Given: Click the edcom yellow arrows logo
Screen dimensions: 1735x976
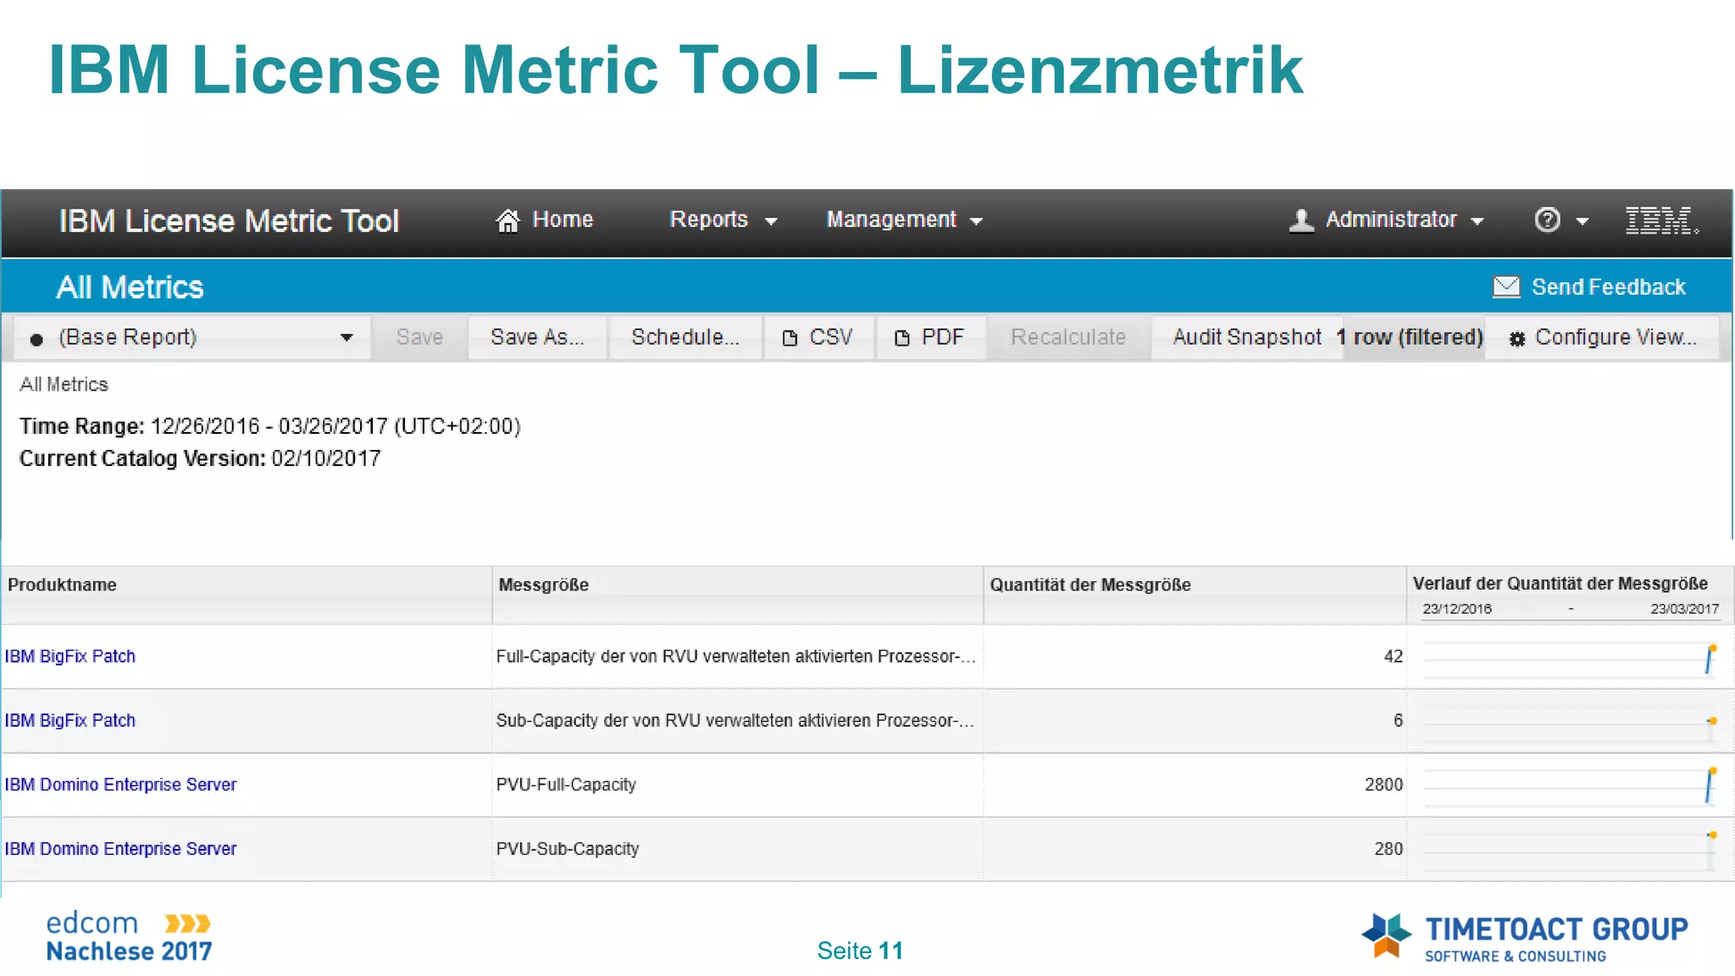Looking at the screenshot, I should click(187, 923).
